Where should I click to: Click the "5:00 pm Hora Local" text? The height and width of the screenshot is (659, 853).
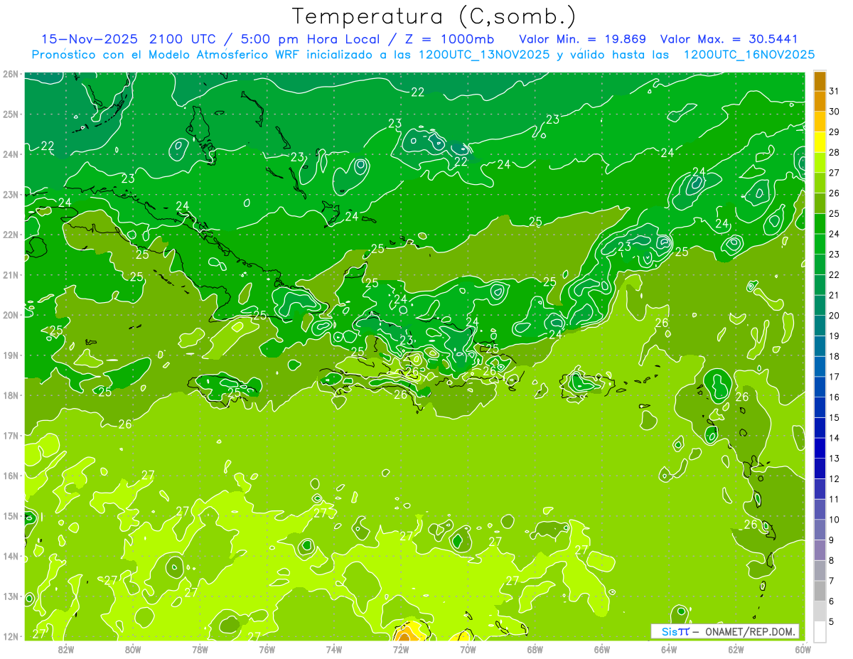point(309,38)
